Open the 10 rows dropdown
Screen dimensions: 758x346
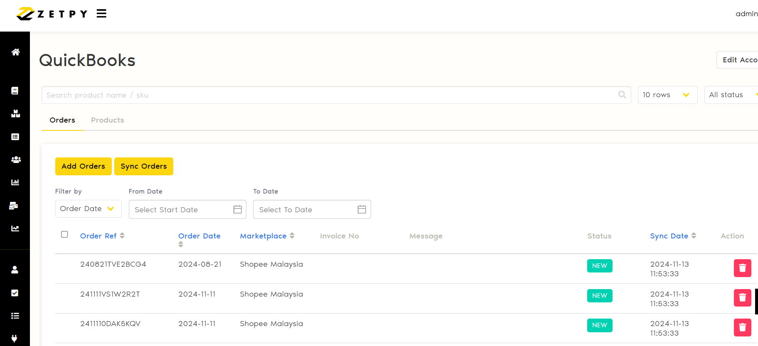[667, 95]
